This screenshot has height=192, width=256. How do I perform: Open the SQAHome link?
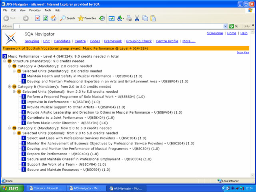click(x=215, y=33)
